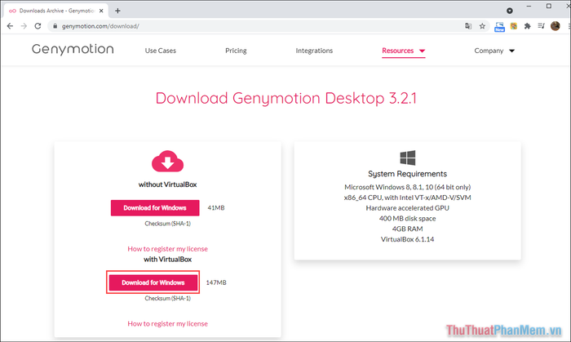Reload the page with the refresh icon
This screenshot has height=342, width=571.
[38, 26]
